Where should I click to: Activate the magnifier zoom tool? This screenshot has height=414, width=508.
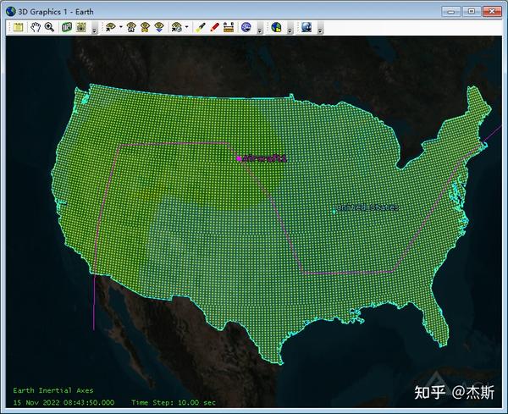50,27
